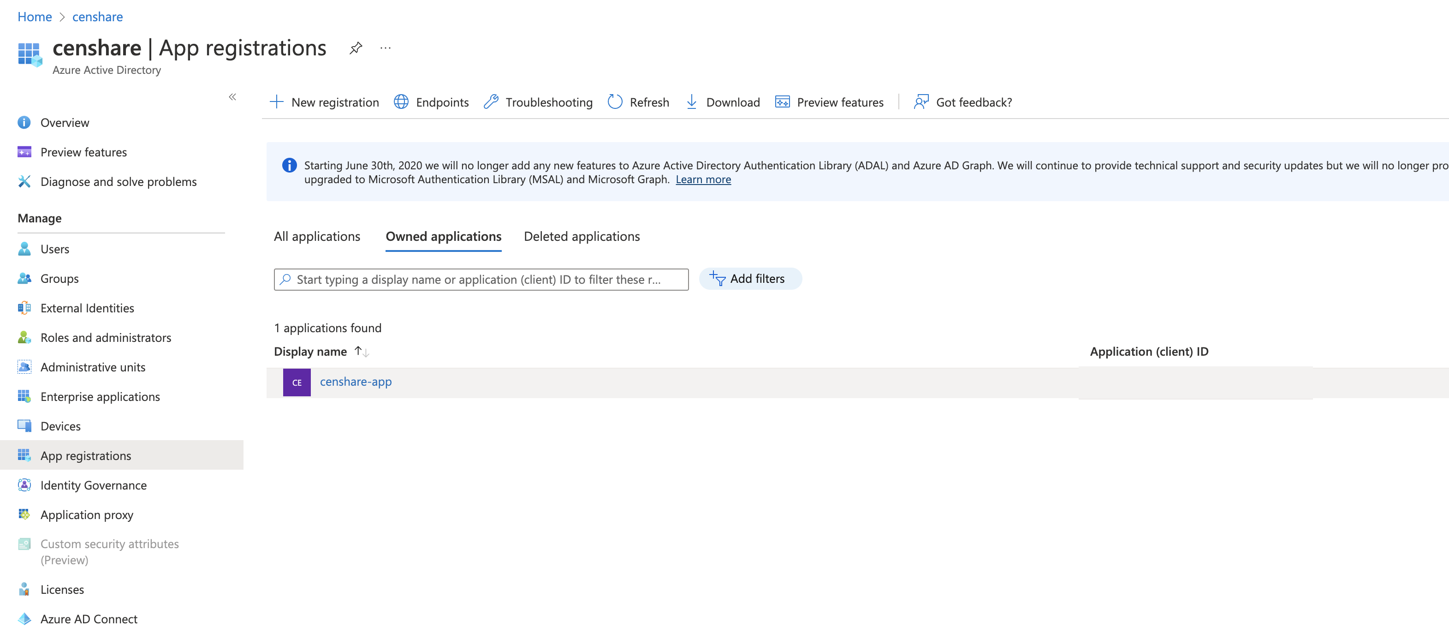The width and height of the screenshot is (1449, 633).
Task: Click the Learn more link in the banner
Action: pyautogui.click(x=703, y=179)
